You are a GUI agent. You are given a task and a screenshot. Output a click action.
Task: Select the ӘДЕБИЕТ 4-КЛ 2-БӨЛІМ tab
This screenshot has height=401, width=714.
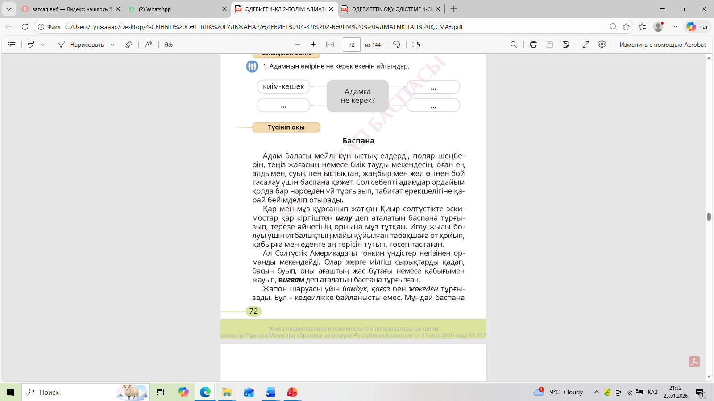(284, 9)
